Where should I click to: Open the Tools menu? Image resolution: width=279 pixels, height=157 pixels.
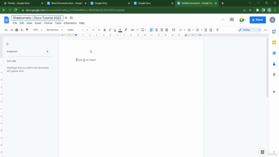58,23
